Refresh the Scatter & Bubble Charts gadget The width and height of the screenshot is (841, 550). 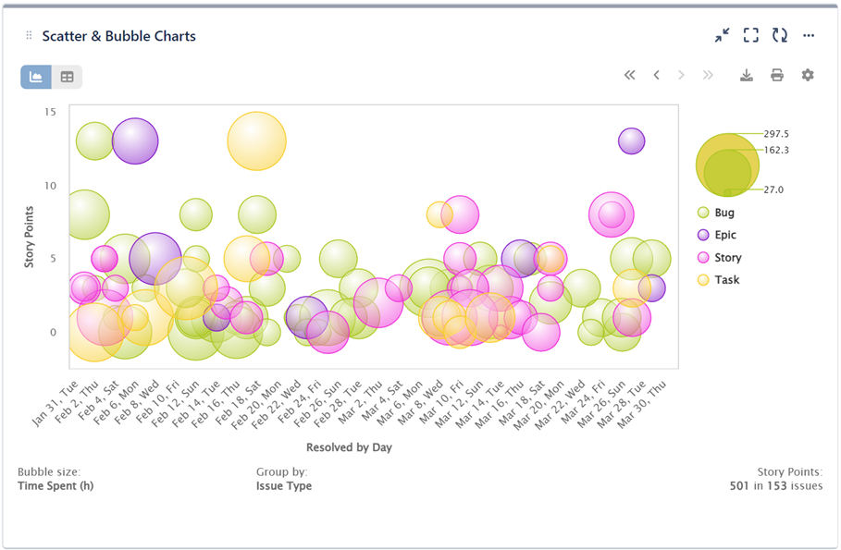click(779, 35)
